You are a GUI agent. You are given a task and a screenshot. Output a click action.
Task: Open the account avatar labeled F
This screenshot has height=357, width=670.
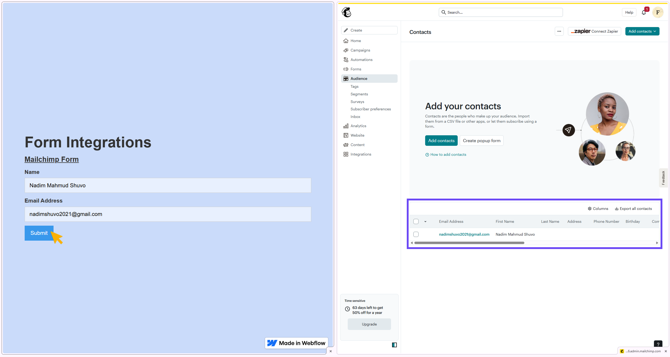(x=658, y=12)
